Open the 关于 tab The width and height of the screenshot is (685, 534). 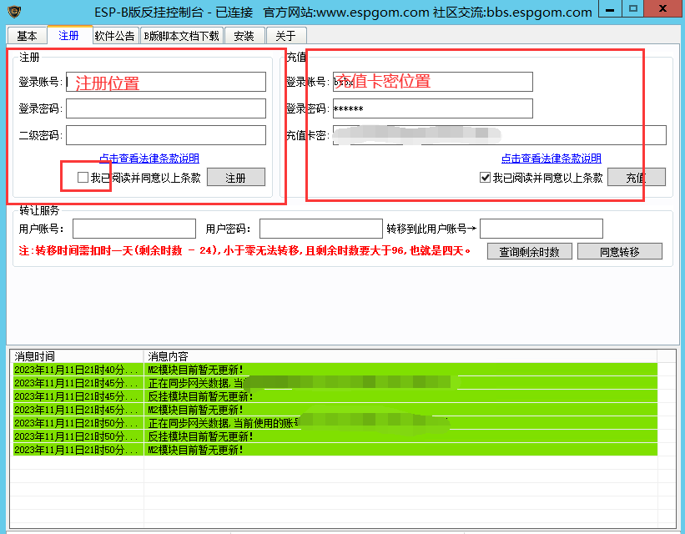point(286,36)
